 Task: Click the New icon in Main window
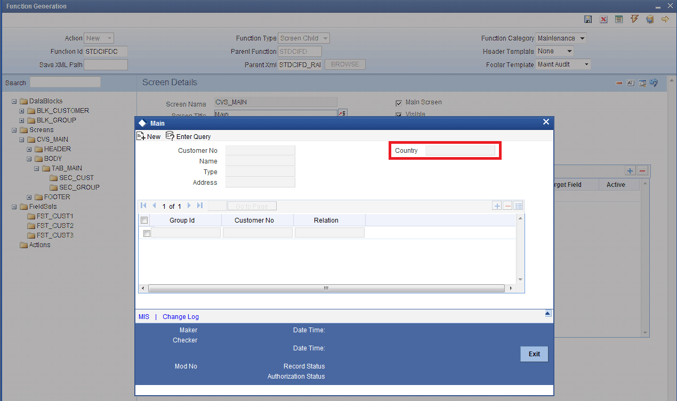coord(141,136)
